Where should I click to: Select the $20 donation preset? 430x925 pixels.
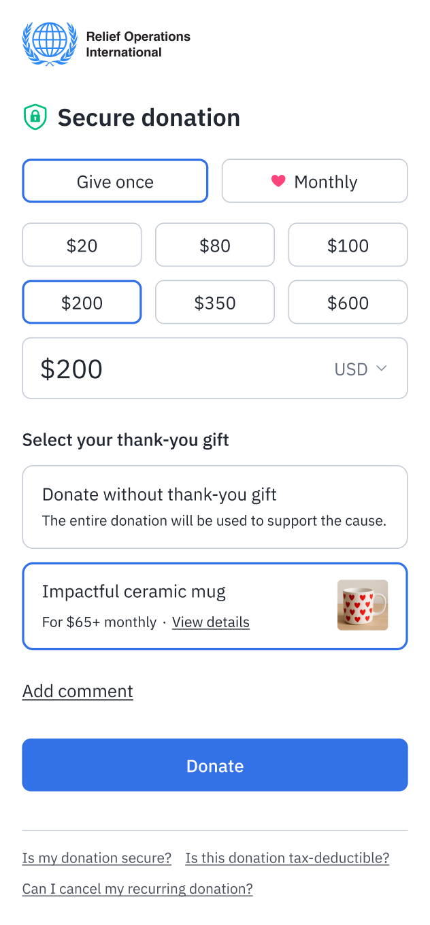pos(82,245)
